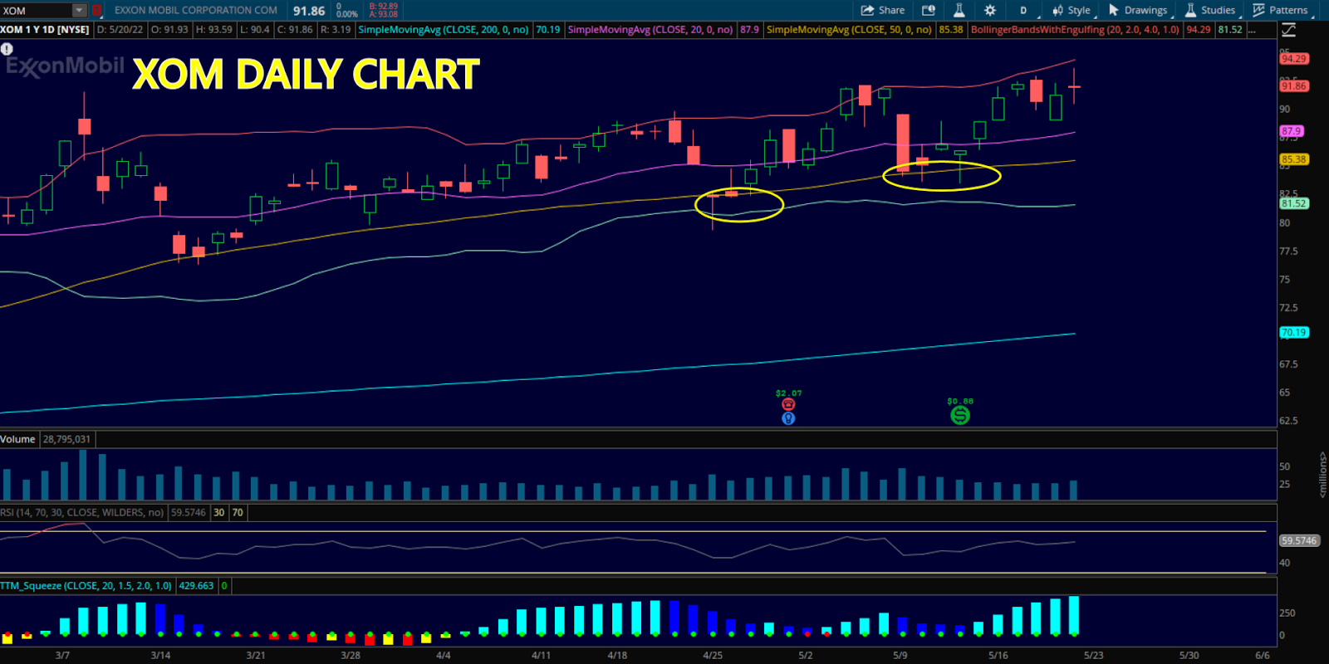Screen dimensions: 1329x664
Task: Click the close price C: 91.86
Action: tap(295, 30)
